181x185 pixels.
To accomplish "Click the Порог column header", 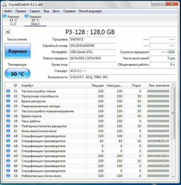I will [133, 86].
